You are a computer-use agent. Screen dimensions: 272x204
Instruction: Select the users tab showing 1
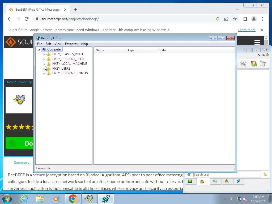click(x=203, y=182)
